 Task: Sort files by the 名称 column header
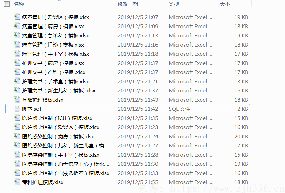pos(19,4)
